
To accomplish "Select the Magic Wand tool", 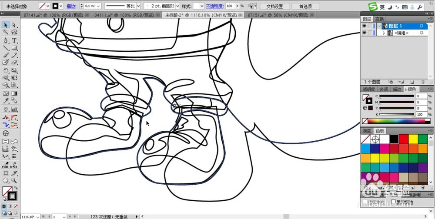I will point(6,32).
